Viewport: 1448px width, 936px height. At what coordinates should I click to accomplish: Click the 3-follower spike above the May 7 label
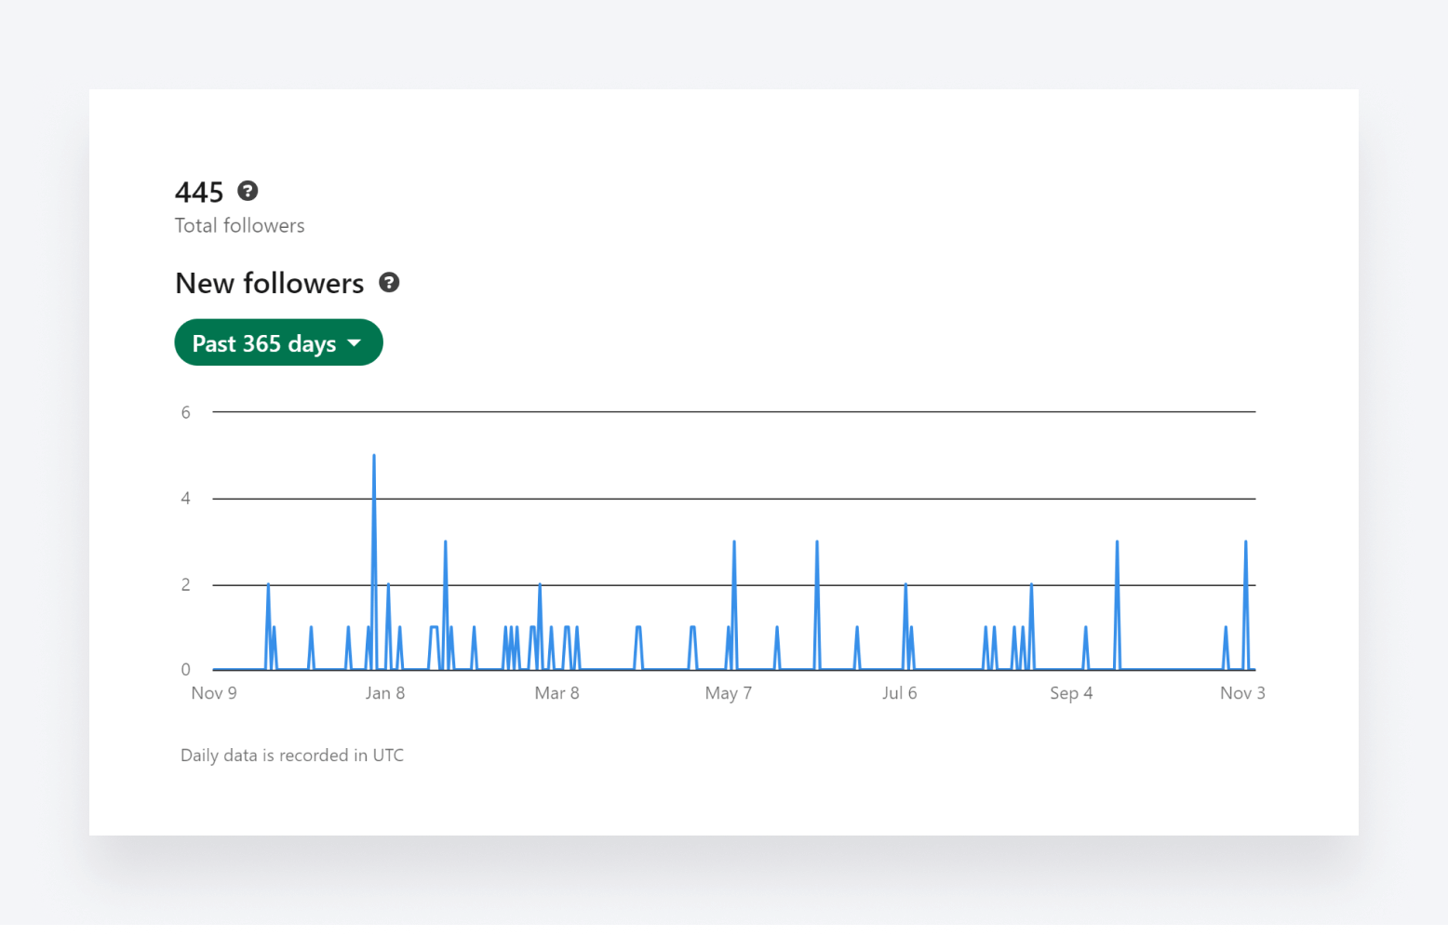coord(734,544)
